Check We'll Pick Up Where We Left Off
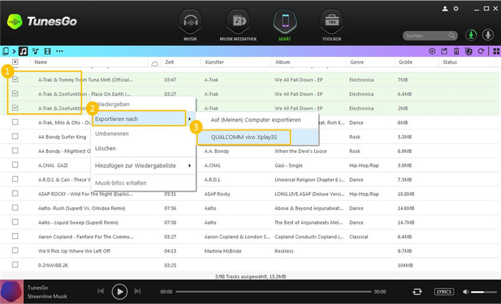 coord(15,250)
